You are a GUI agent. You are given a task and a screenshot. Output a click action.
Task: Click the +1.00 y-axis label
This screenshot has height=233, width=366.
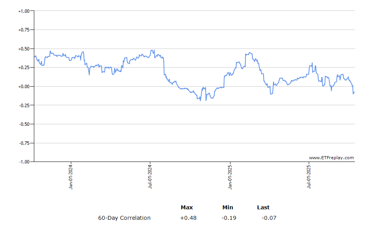click(24, 11)
